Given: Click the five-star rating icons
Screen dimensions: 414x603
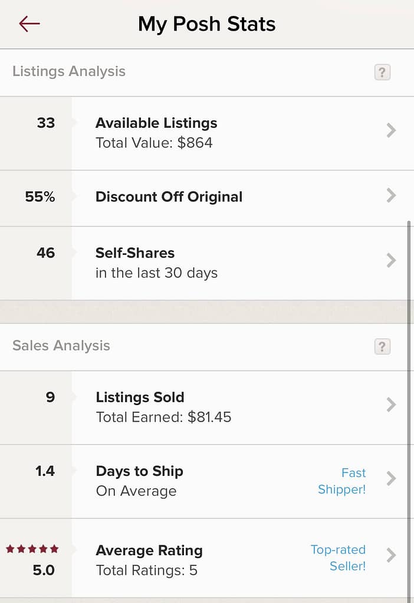Looking at the screenshot, I should 32,549.
